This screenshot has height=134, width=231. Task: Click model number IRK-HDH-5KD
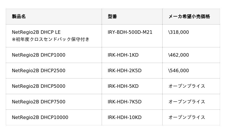(x=123, y=86)
